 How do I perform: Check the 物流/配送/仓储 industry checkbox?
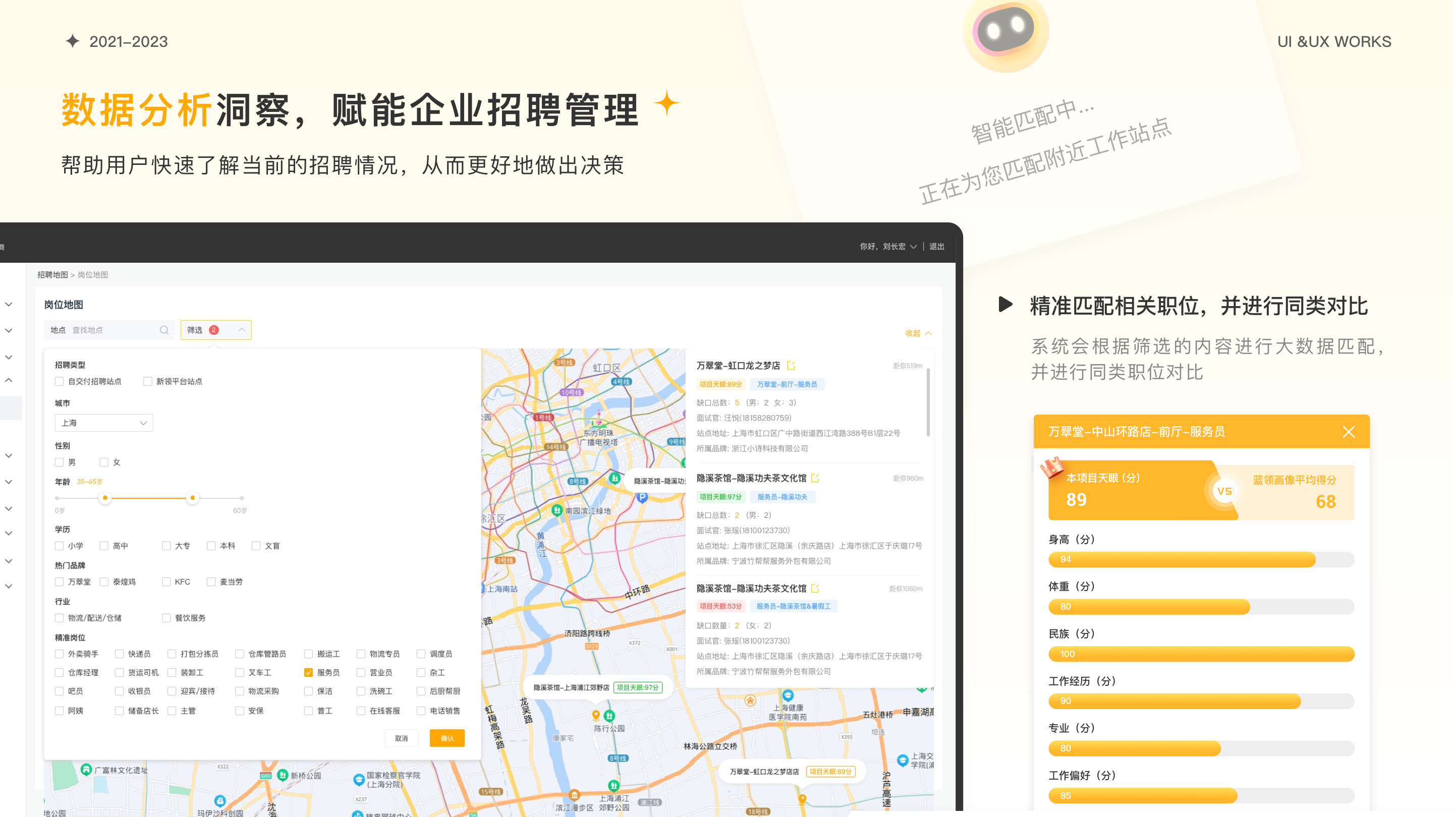click(x=59, y=618)
